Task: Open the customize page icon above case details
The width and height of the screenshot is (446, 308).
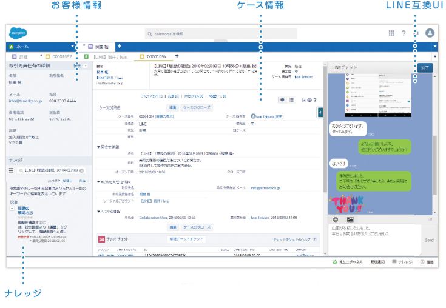Action: pos(304,100)
